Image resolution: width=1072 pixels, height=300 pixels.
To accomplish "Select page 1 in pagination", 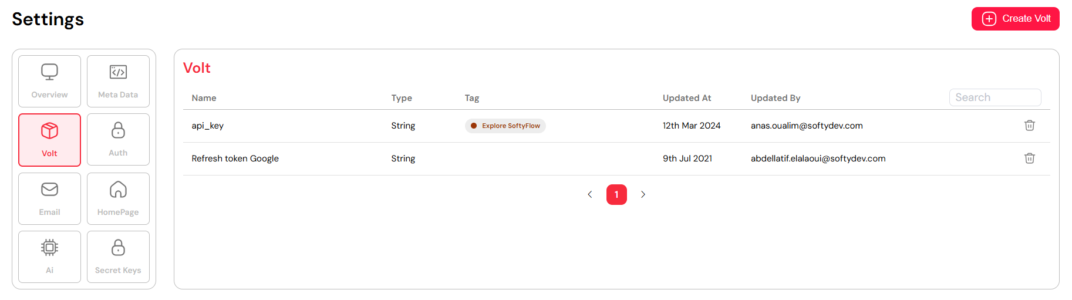I will click(x=616, y=194).
